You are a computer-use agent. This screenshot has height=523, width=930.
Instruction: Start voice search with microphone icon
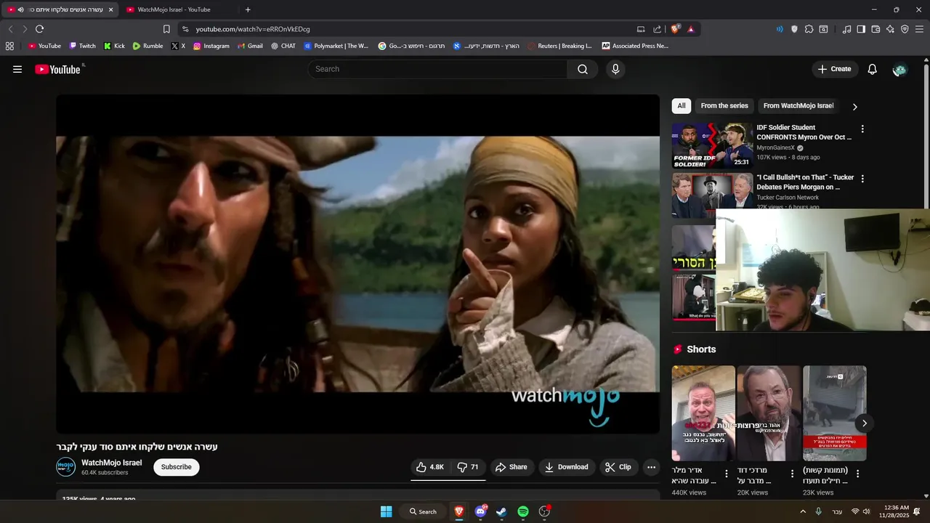tap(615, 69)
